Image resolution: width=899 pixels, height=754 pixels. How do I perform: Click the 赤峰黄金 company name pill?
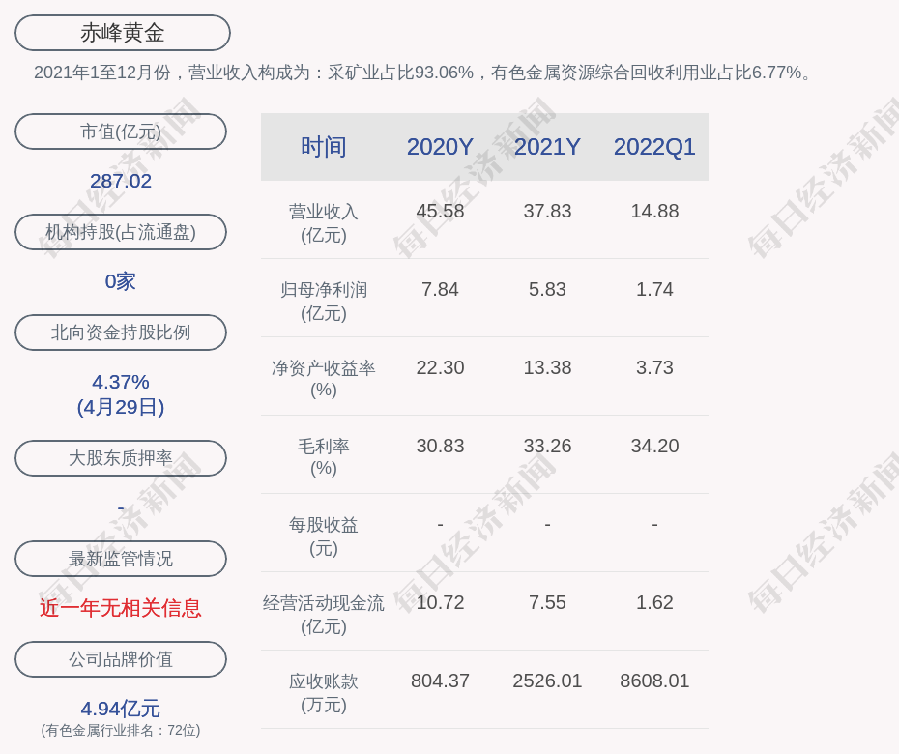122,33
